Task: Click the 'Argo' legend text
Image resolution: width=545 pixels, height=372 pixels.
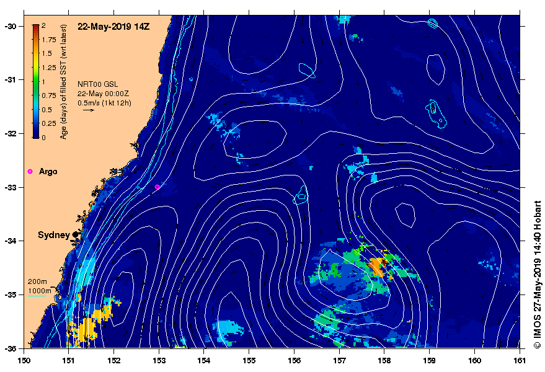Action: [48, 171]
